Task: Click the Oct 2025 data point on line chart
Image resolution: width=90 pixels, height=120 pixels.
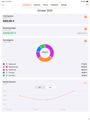Action: click(47, 100)
